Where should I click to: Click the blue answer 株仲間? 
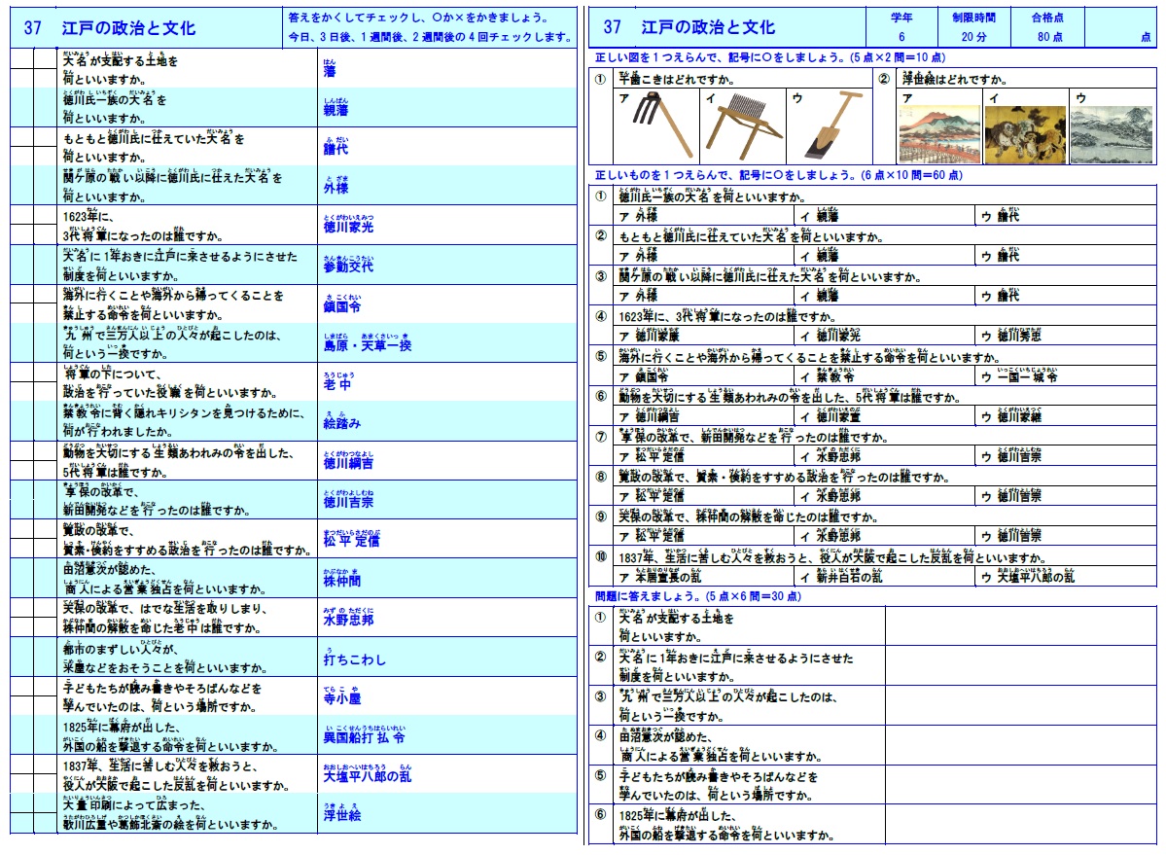(x=342, y=579)
